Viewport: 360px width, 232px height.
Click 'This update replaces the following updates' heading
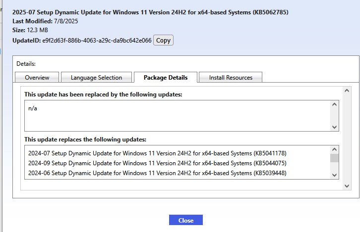point(85,139)
